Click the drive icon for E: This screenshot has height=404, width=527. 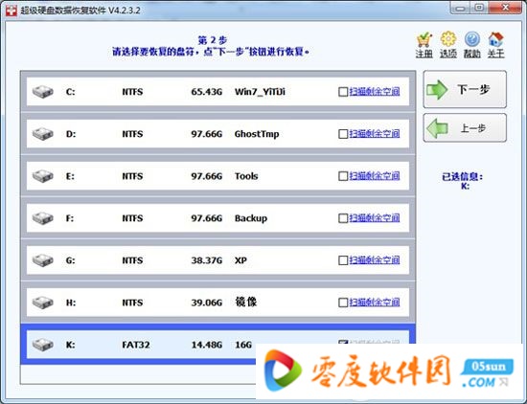coord(43,176)
